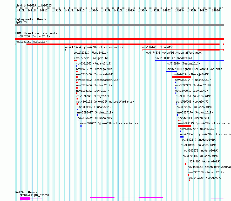The width and height of the screenshot is (231, 201).
Task: Click nsv3380687 (Audano2019) label
Action: (95, 107)
